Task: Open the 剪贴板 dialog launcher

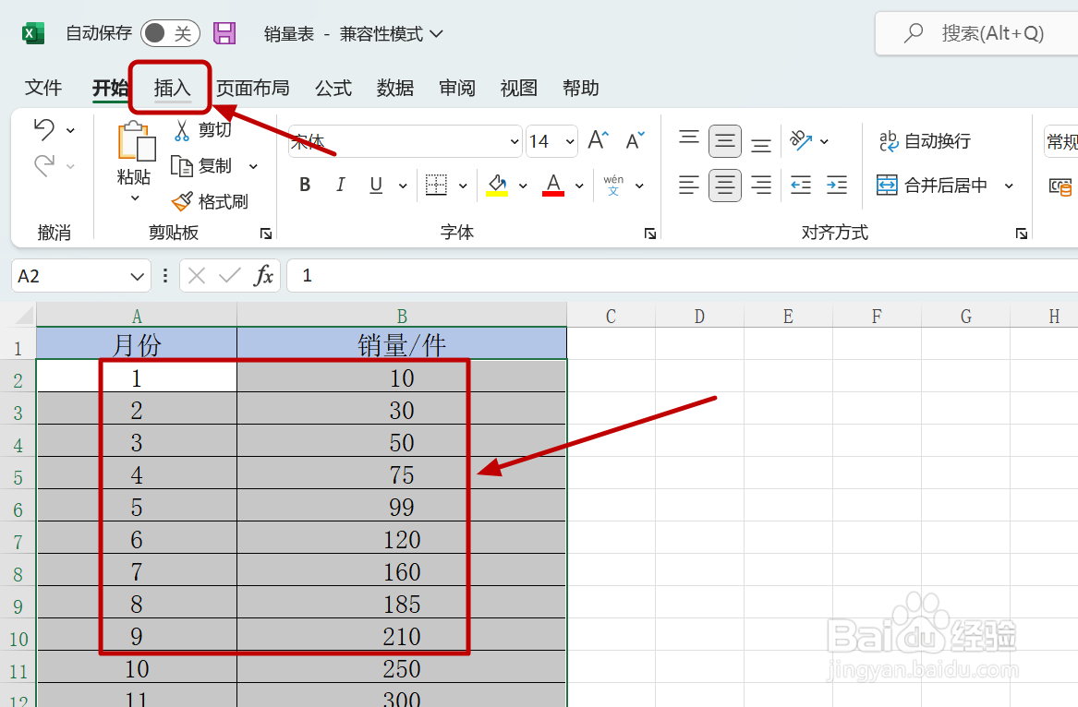Action: [x=265, y=234]
